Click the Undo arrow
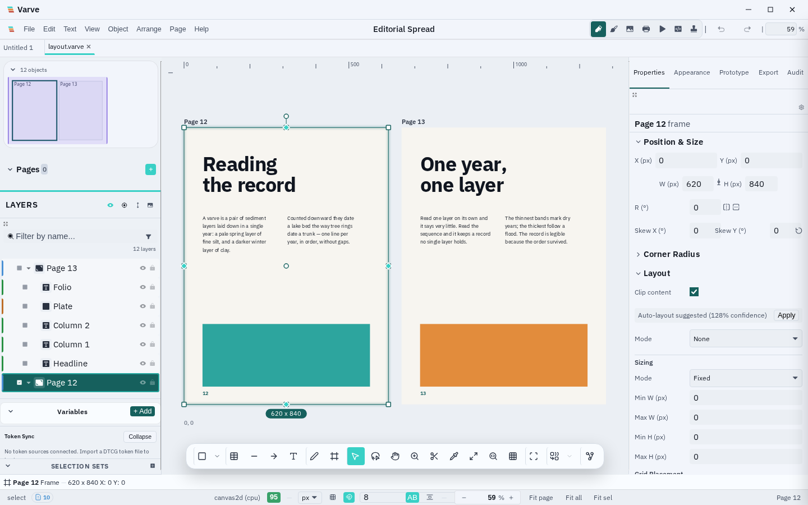Image resolution: width=808 pixels, height=505 pixels. (x=721, y=29)
